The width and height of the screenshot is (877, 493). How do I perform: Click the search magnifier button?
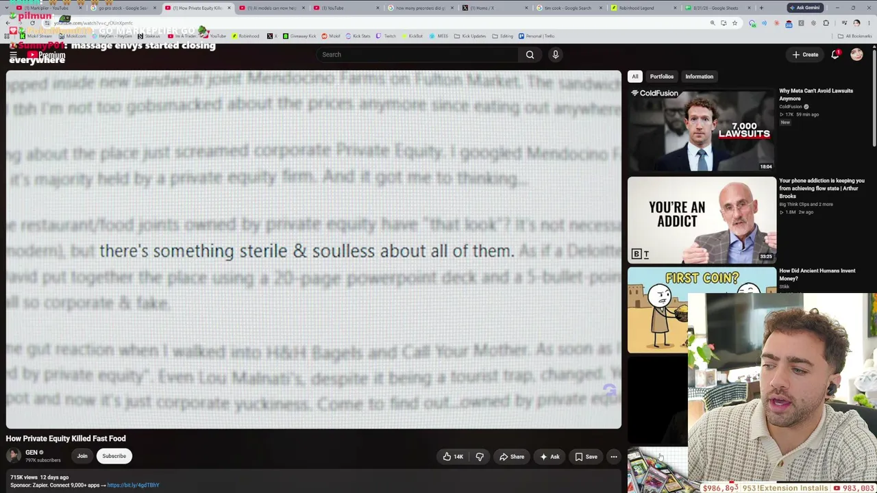click(530, 55)
